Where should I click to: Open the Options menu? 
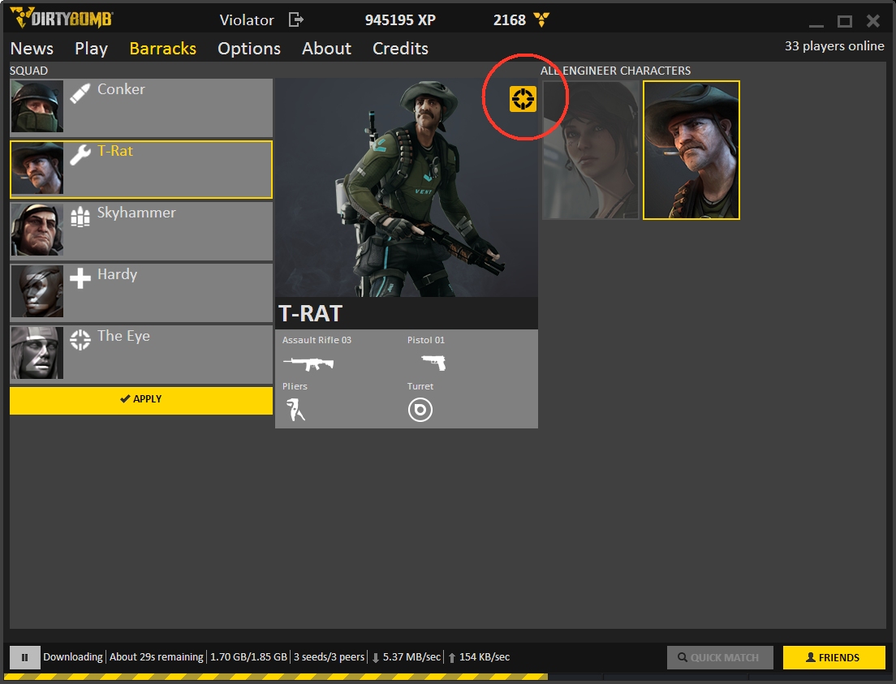point(248,49)
